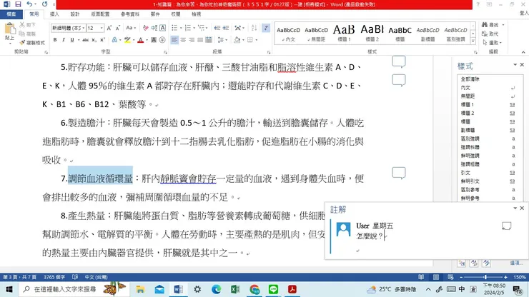Reply to comment using reply icon
Viewport: 529px width, 297px height.
click(506, 226)
